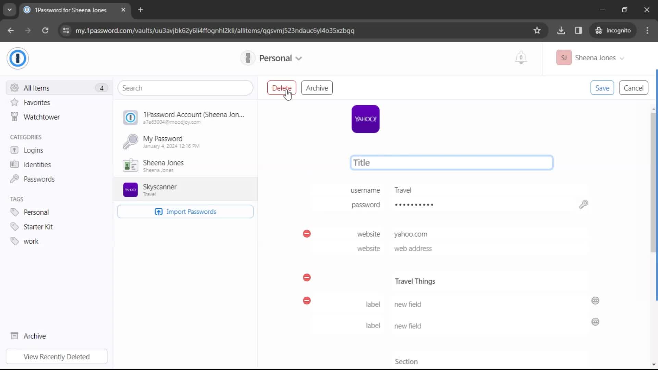Click the Incognito indicator
Viewport: 658px width, 370px height.
(x=613, y=30)
